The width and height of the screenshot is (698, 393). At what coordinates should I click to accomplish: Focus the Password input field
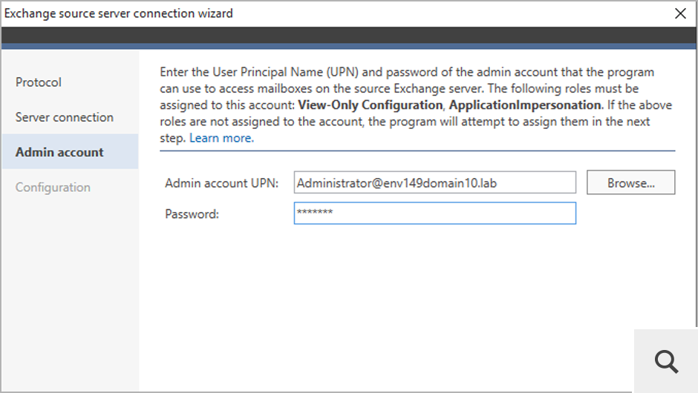pos(435,214)
